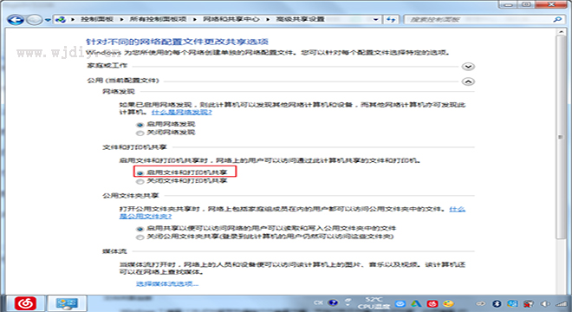Select 启用文件和打印机共享 radio button

[x=140, y=172]
